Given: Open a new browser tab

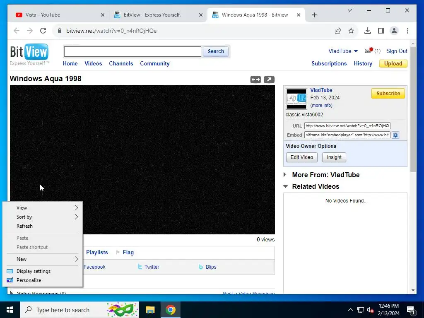Looking at the screenshot, I should tap(314, 15).
